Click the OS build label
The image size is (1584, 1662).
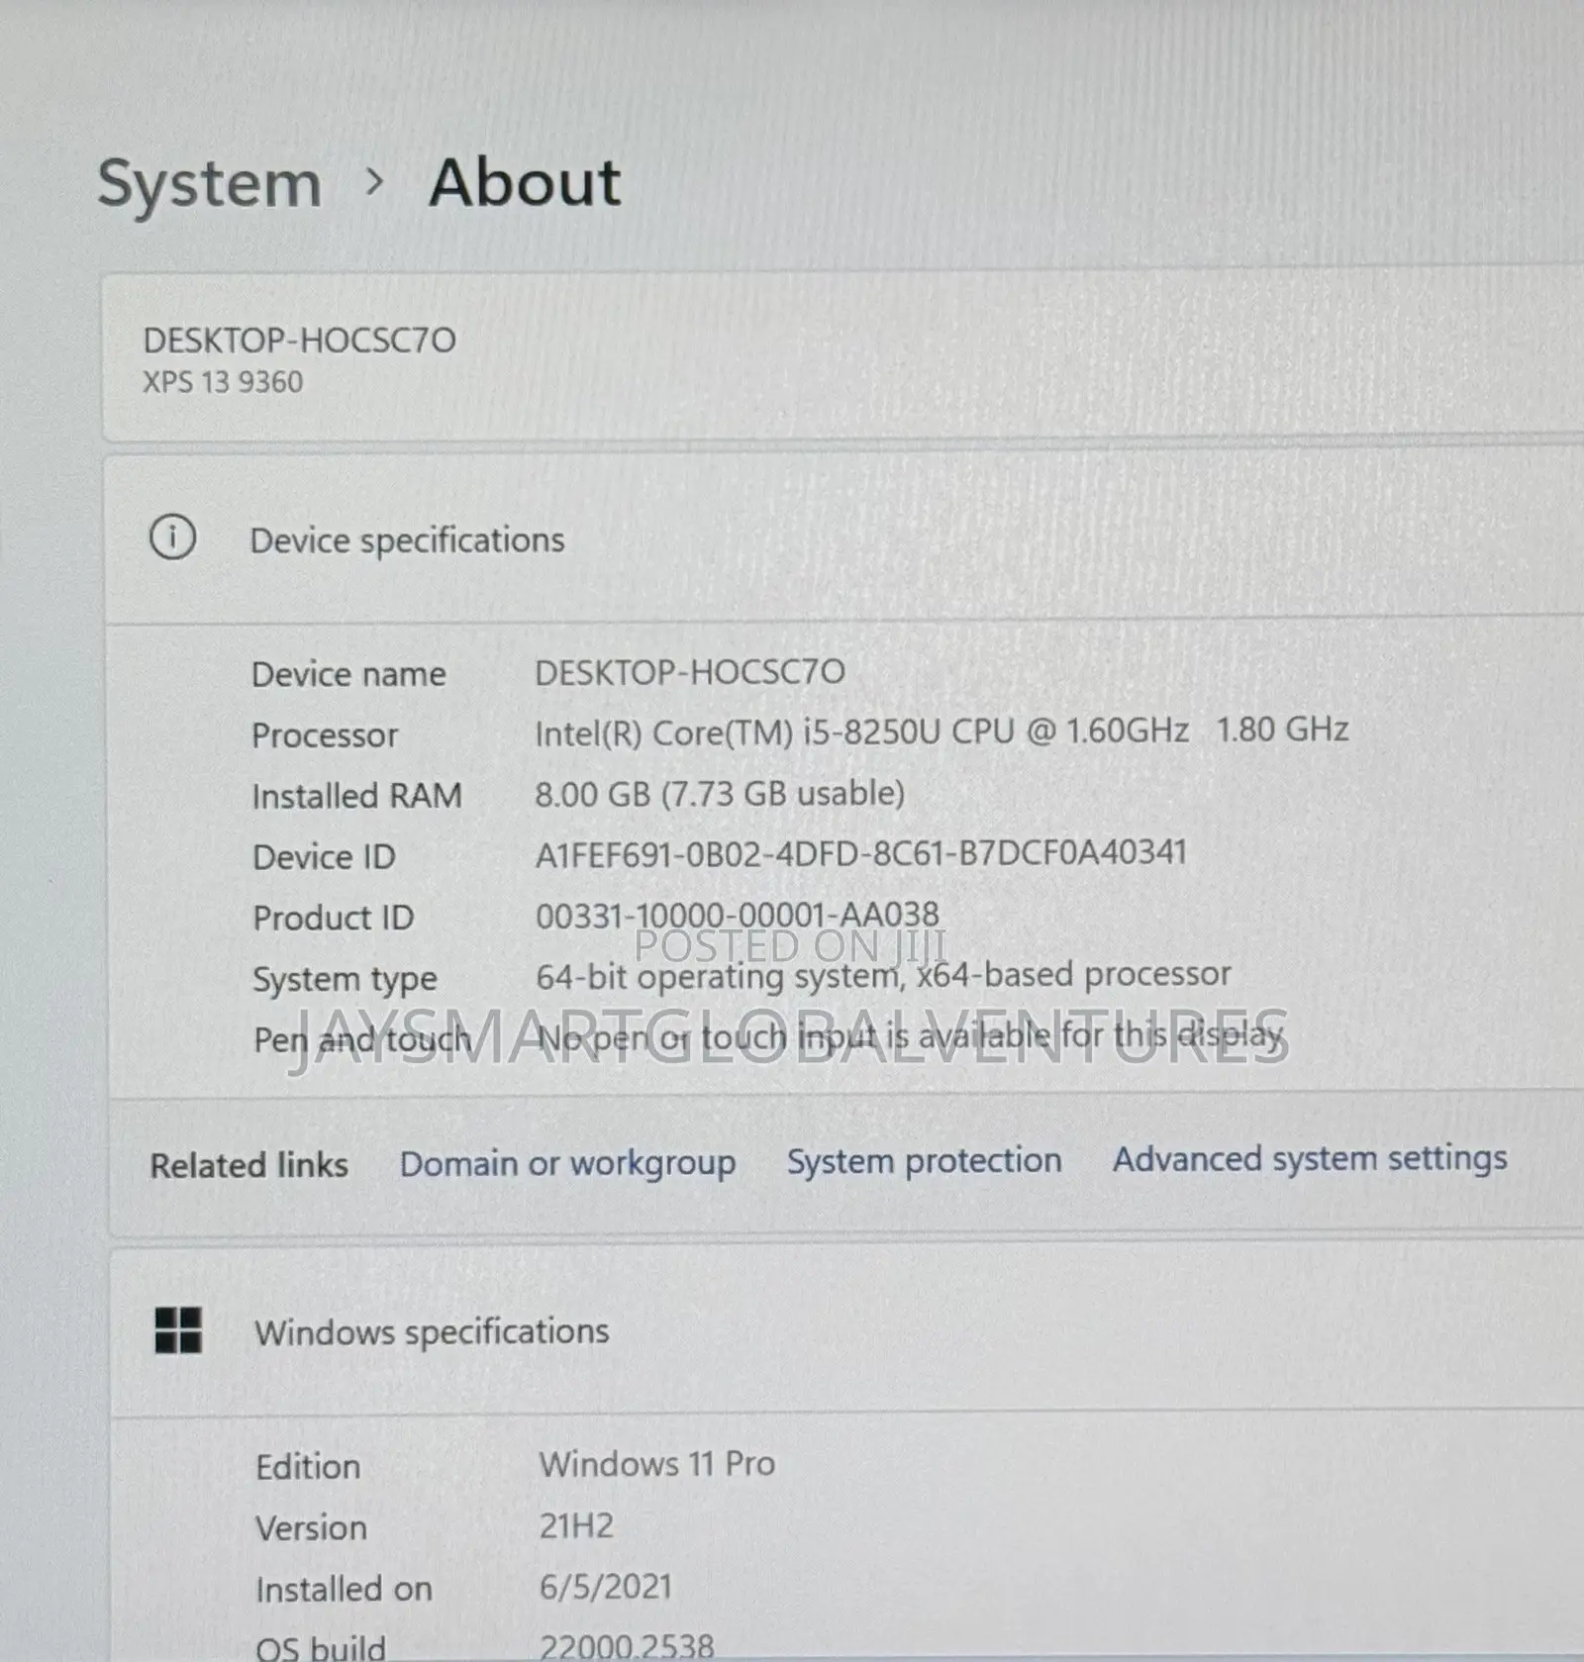coord(320,1647)
